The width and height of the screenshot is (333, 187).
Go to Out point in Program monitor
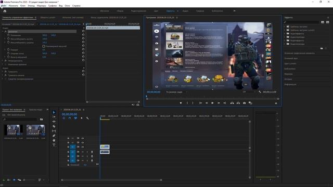coord(224,103)
